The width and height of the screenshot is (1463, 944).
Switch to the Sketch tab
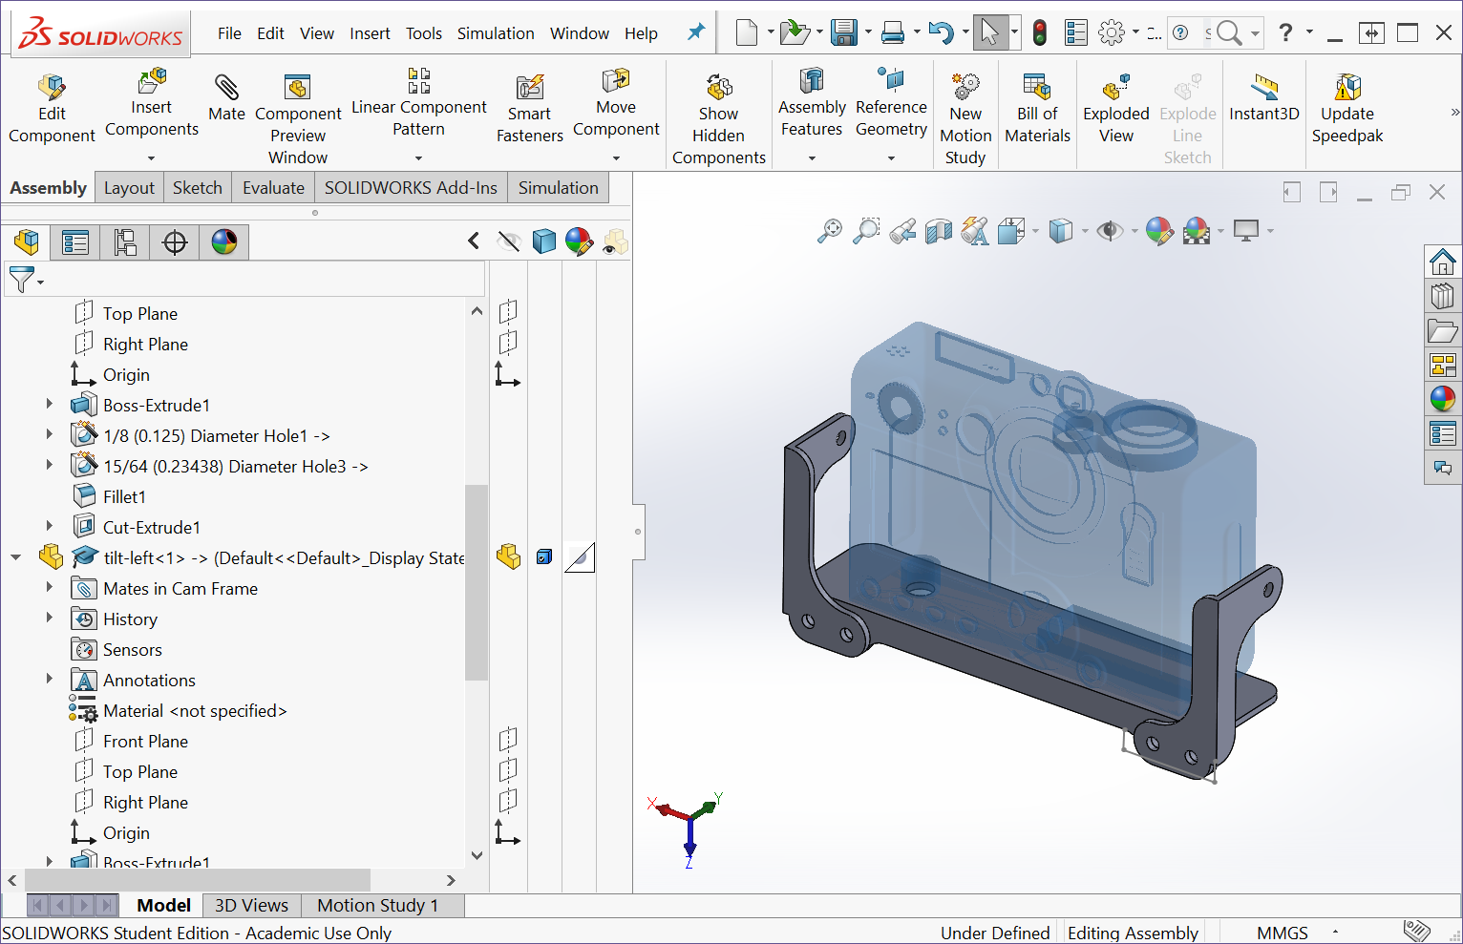[x=198, y=188]
